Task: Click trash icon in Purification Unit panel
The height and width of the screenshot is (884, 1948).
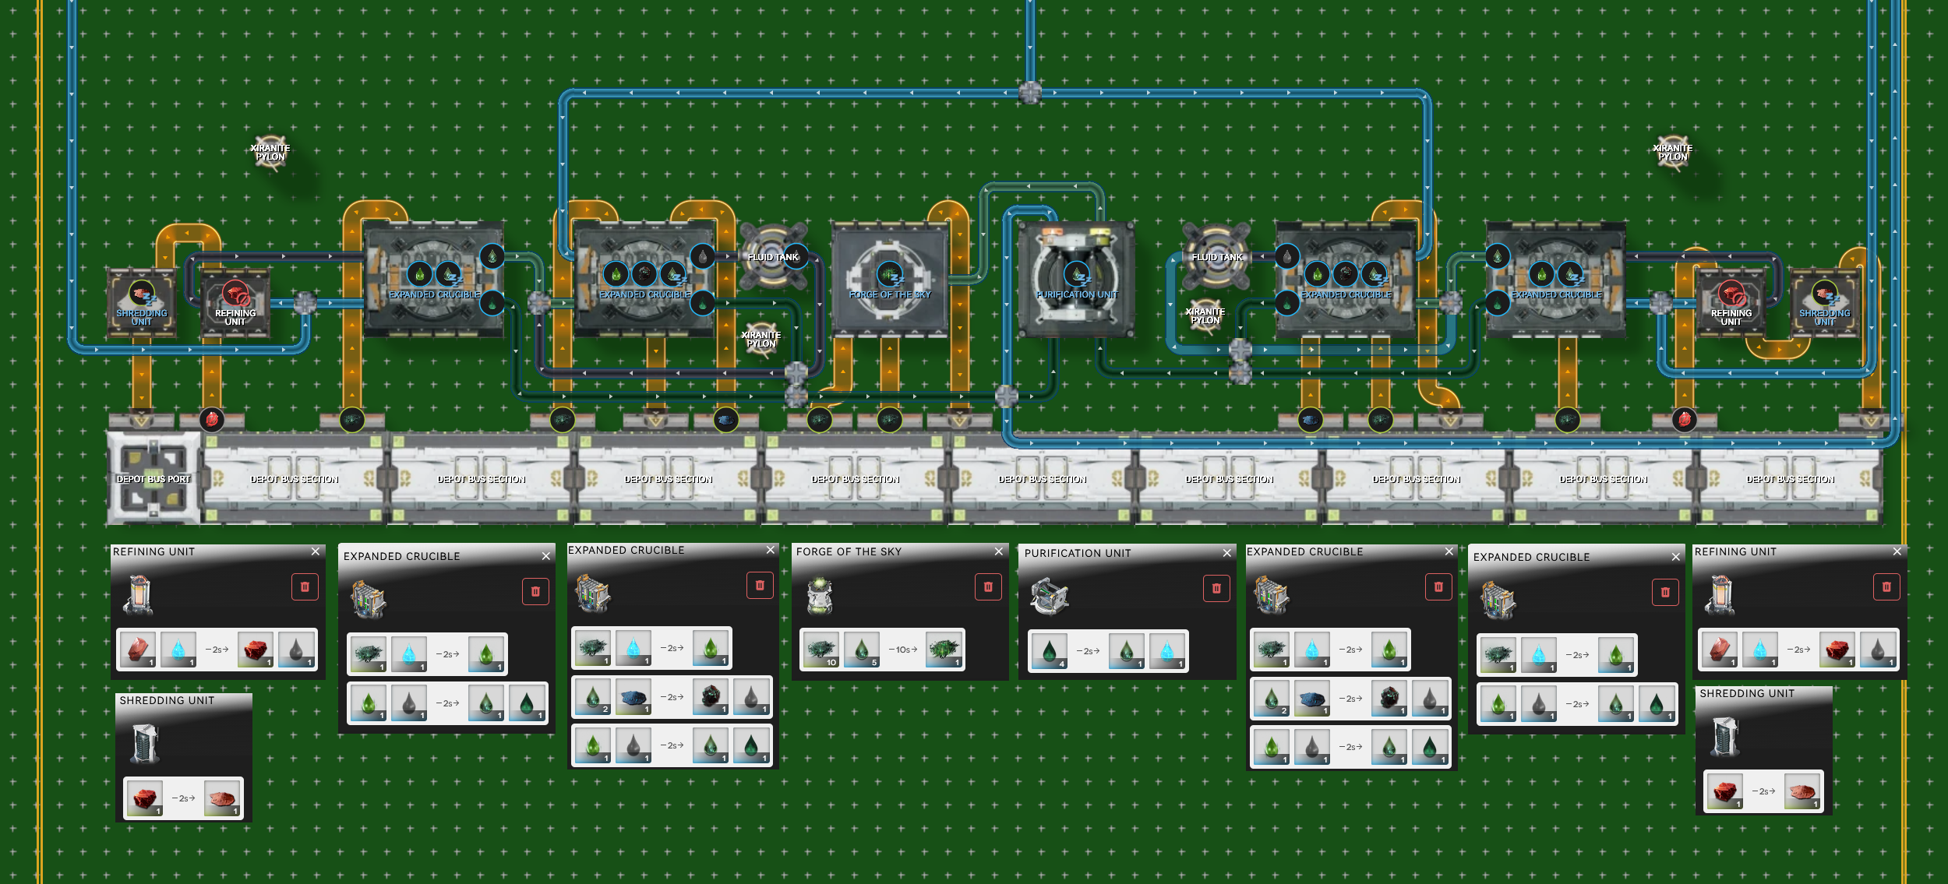Action: (x=1216, y=588)
